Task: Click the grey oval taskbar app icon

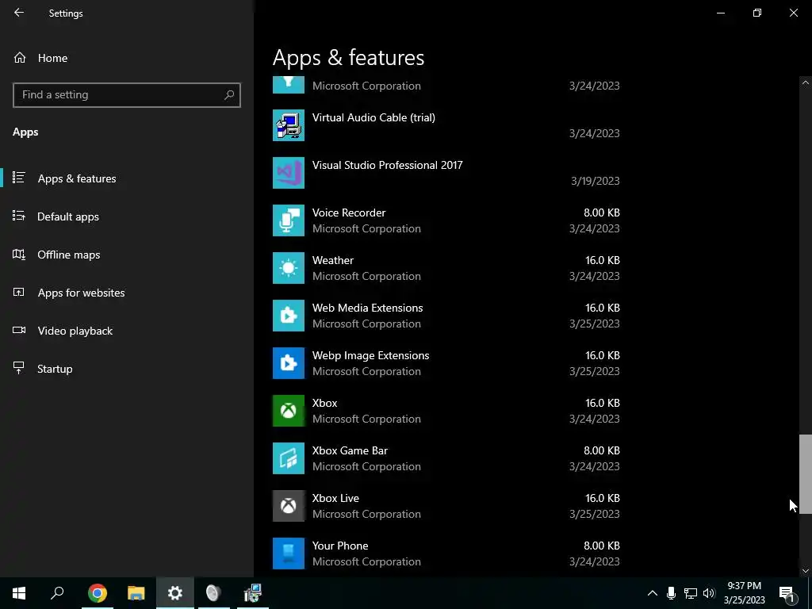Action: [x=213, y=593]
